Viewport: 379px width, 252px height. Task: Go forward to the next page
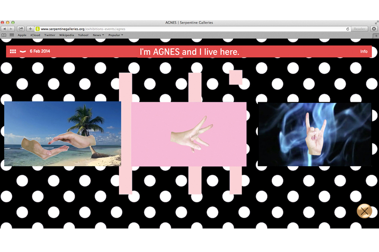point(11,29)
